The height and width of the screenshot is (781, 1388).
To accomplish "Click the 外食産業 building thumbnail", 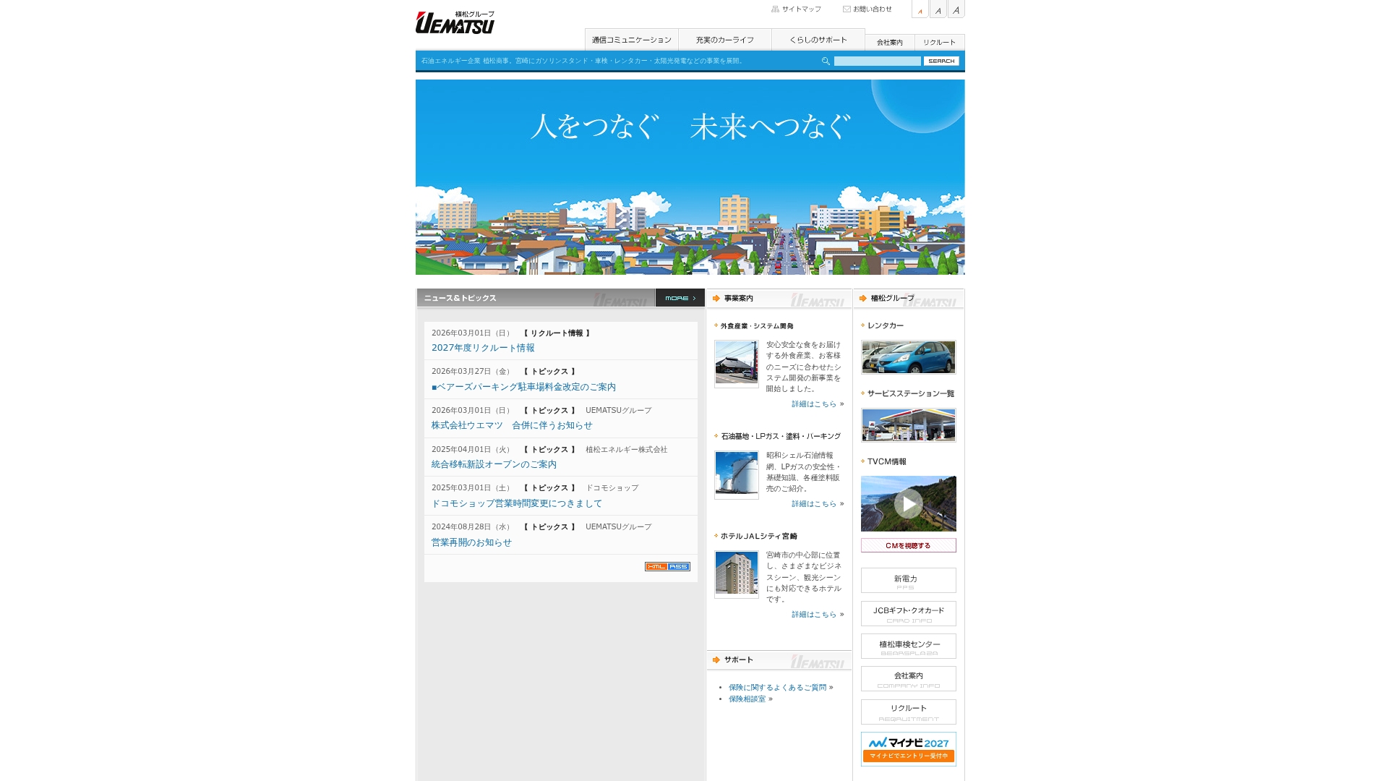I will click(737, 364).
